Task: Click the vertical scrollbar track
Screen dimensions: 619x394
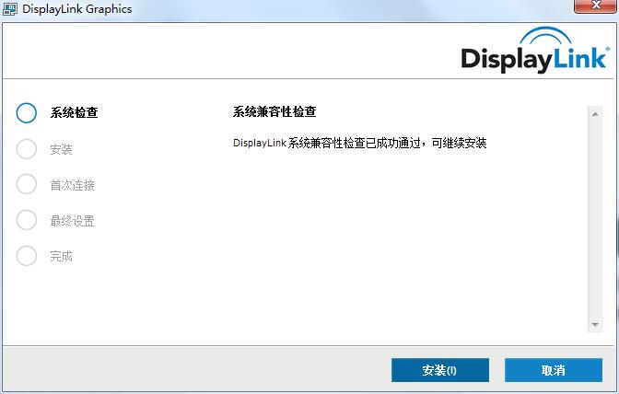Action: click(x=594, y=221)
